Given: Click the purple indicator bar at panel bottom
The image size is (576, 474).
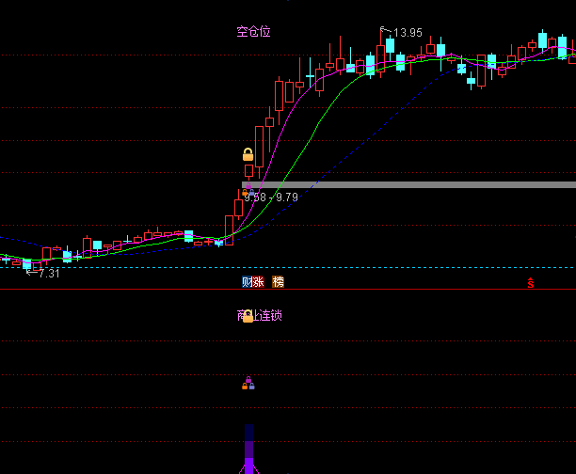Looking at the screenshot, I should pyautogui.click(x=249, y=449).
